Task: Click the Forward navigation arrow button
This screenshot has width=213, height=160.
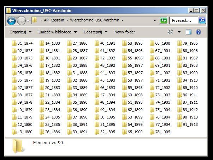Action: coord(21,20)
